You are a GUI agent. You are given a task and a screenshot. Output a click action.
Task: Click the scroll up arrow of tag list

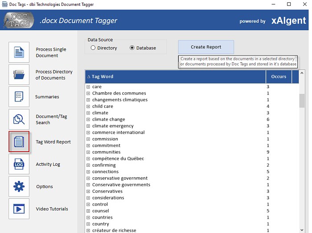pyautogui.click(x=302, y=73)
